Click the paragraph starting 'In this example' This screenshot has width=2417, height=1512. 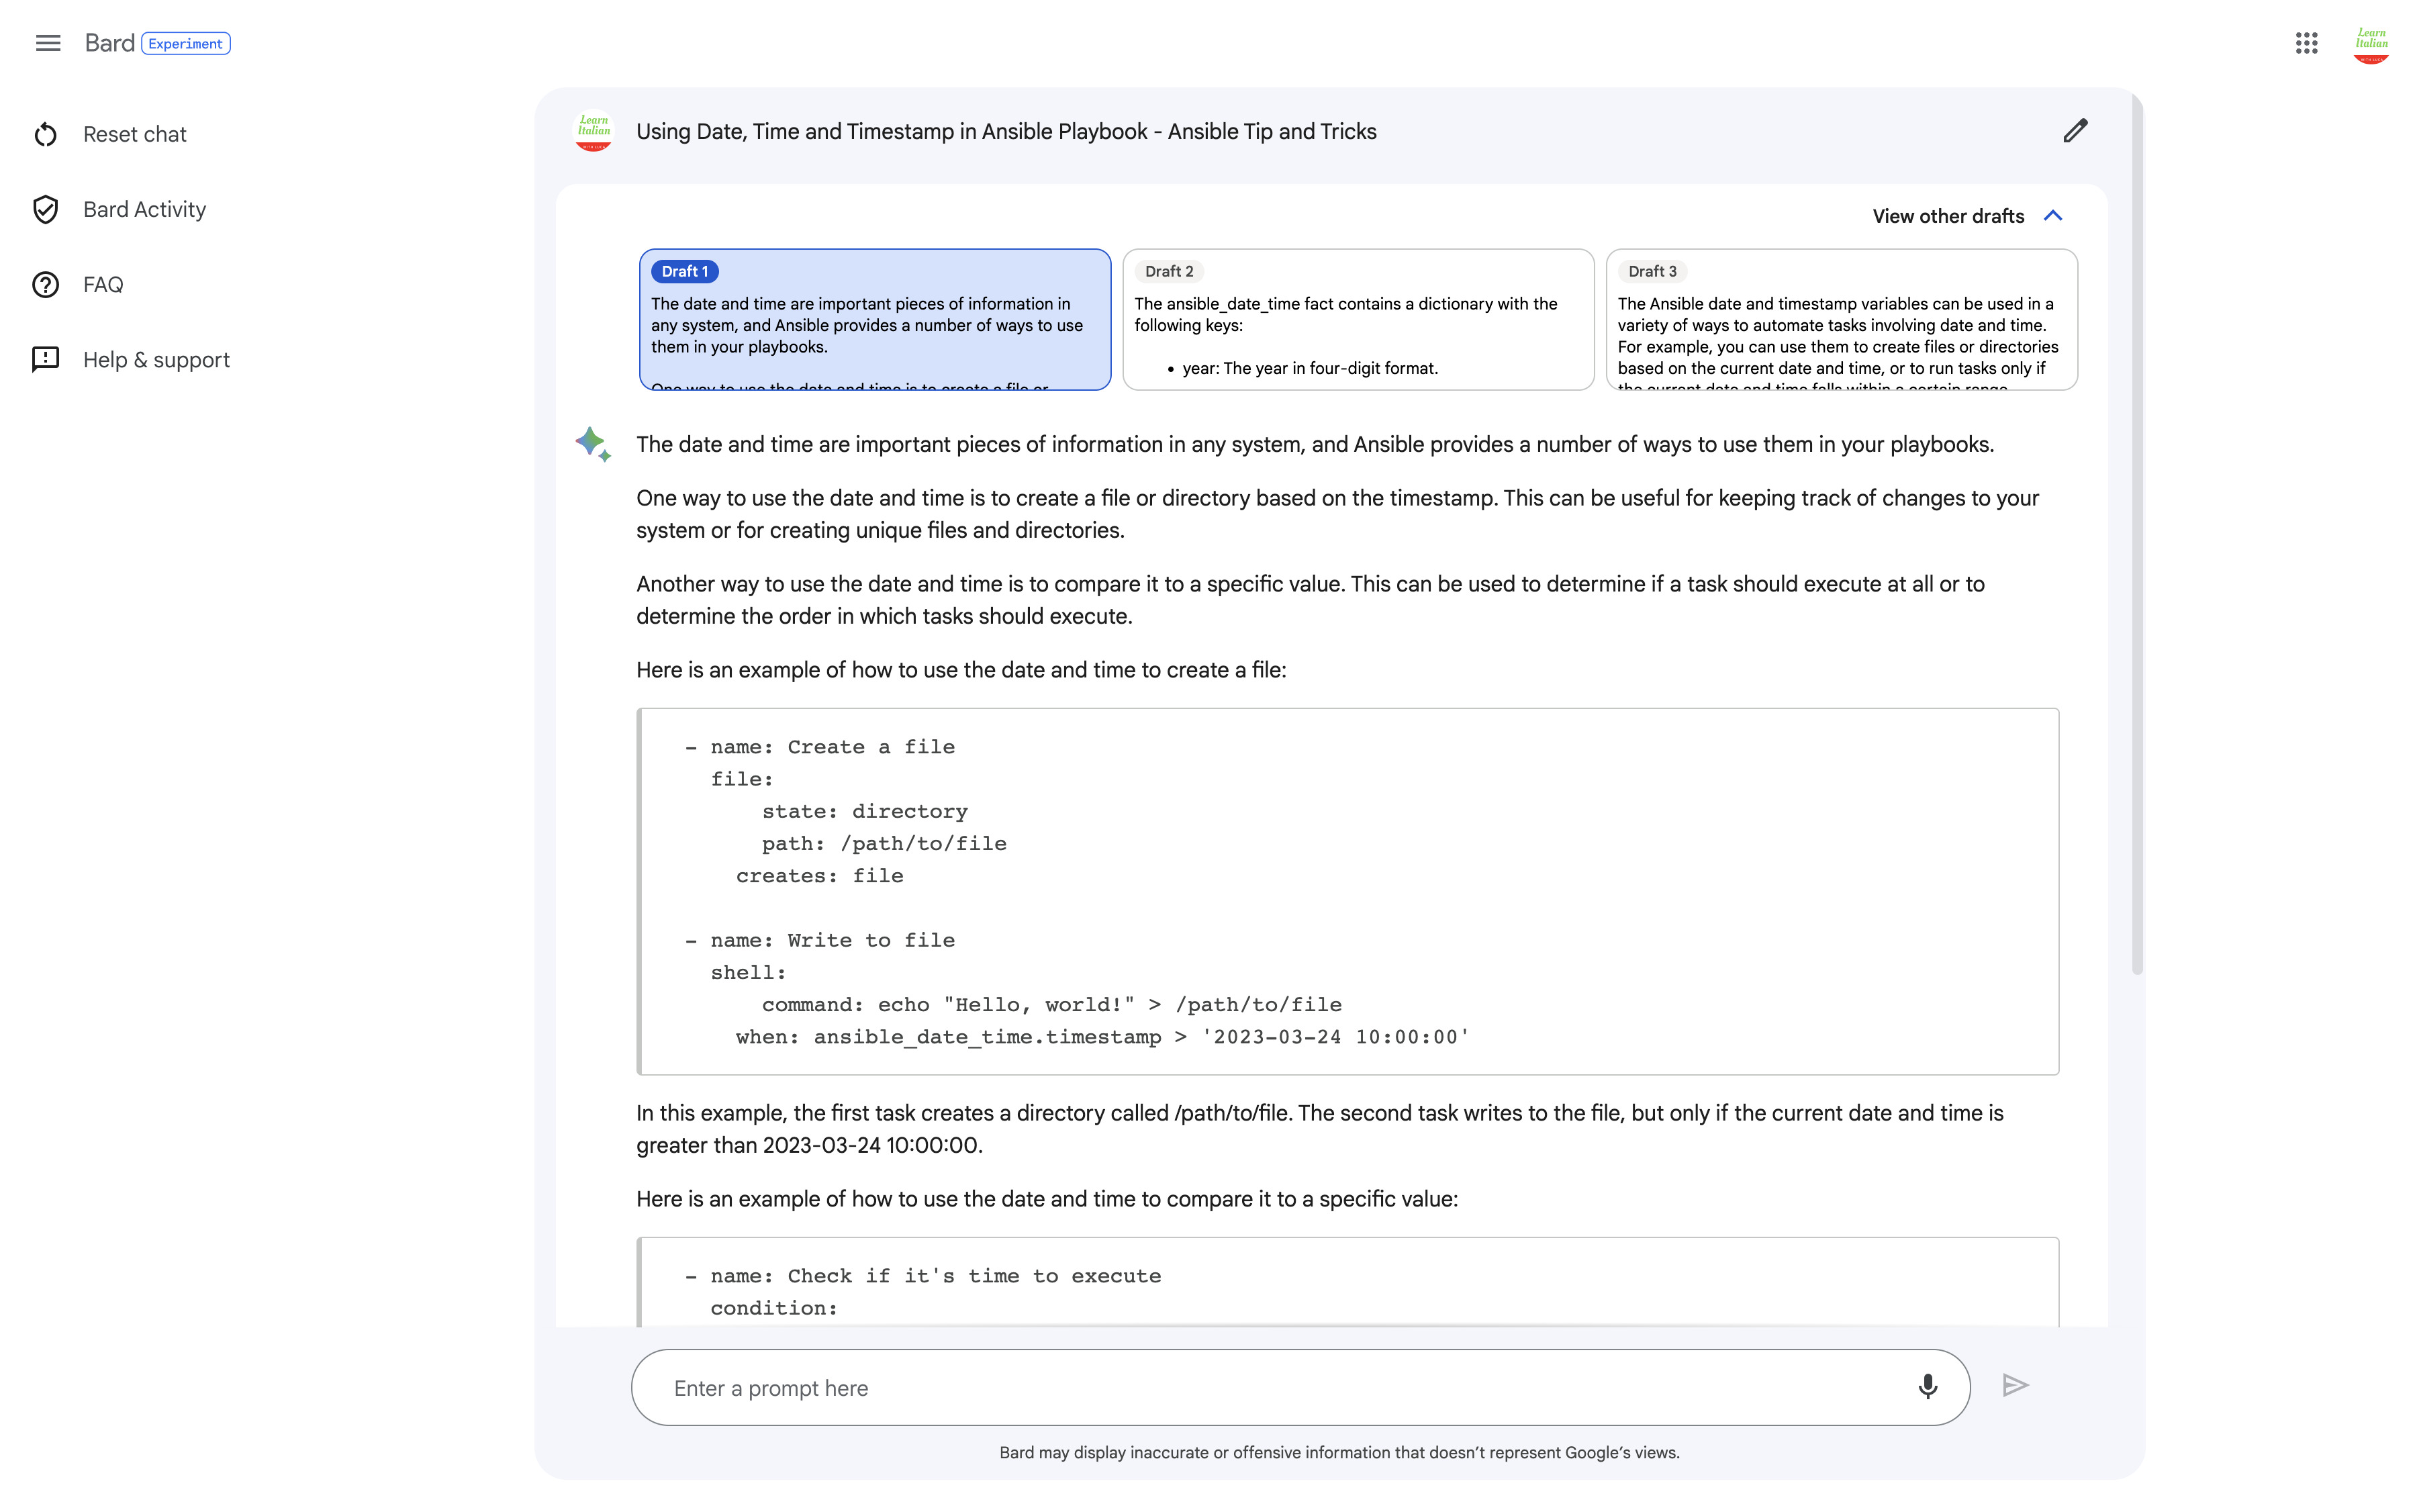[x=1320, y=1129]
